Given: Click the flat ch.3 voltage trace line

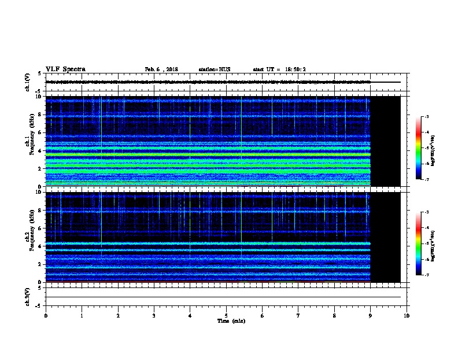Looking at the screenshot, I should [x=223, y=297].
